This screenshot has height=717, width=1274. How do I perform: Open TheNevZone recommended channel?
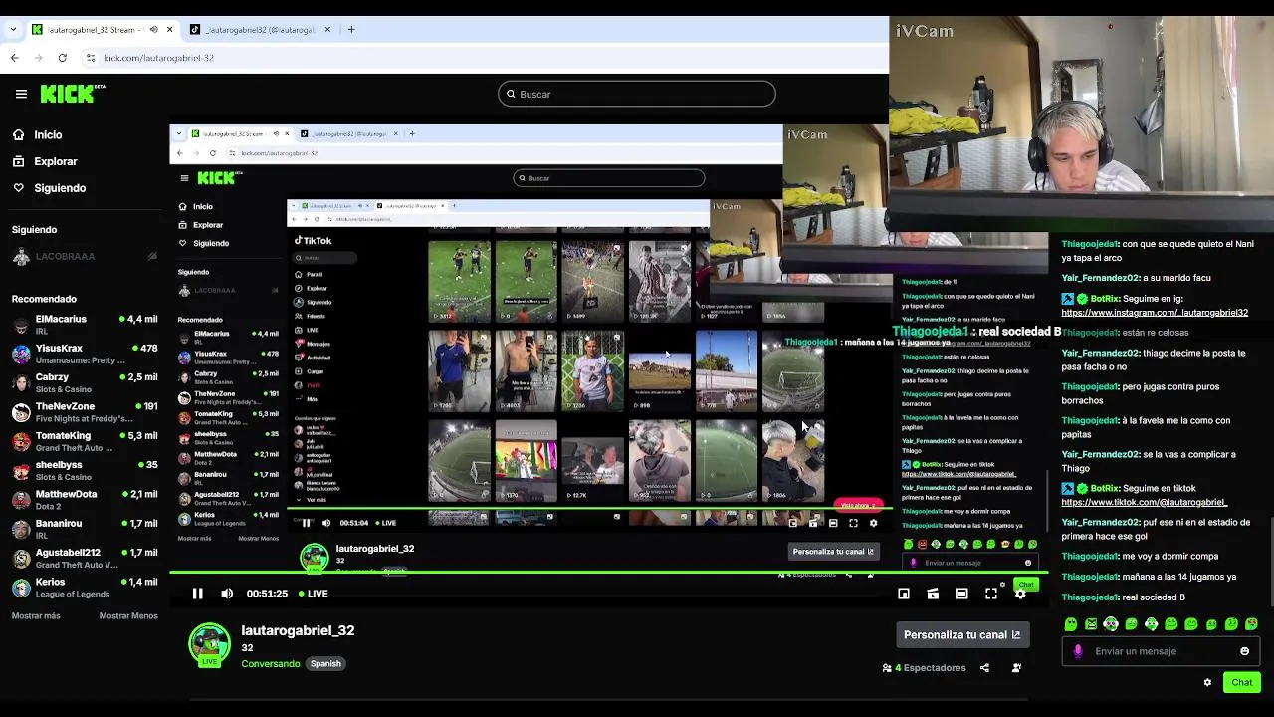pos(85,412)
